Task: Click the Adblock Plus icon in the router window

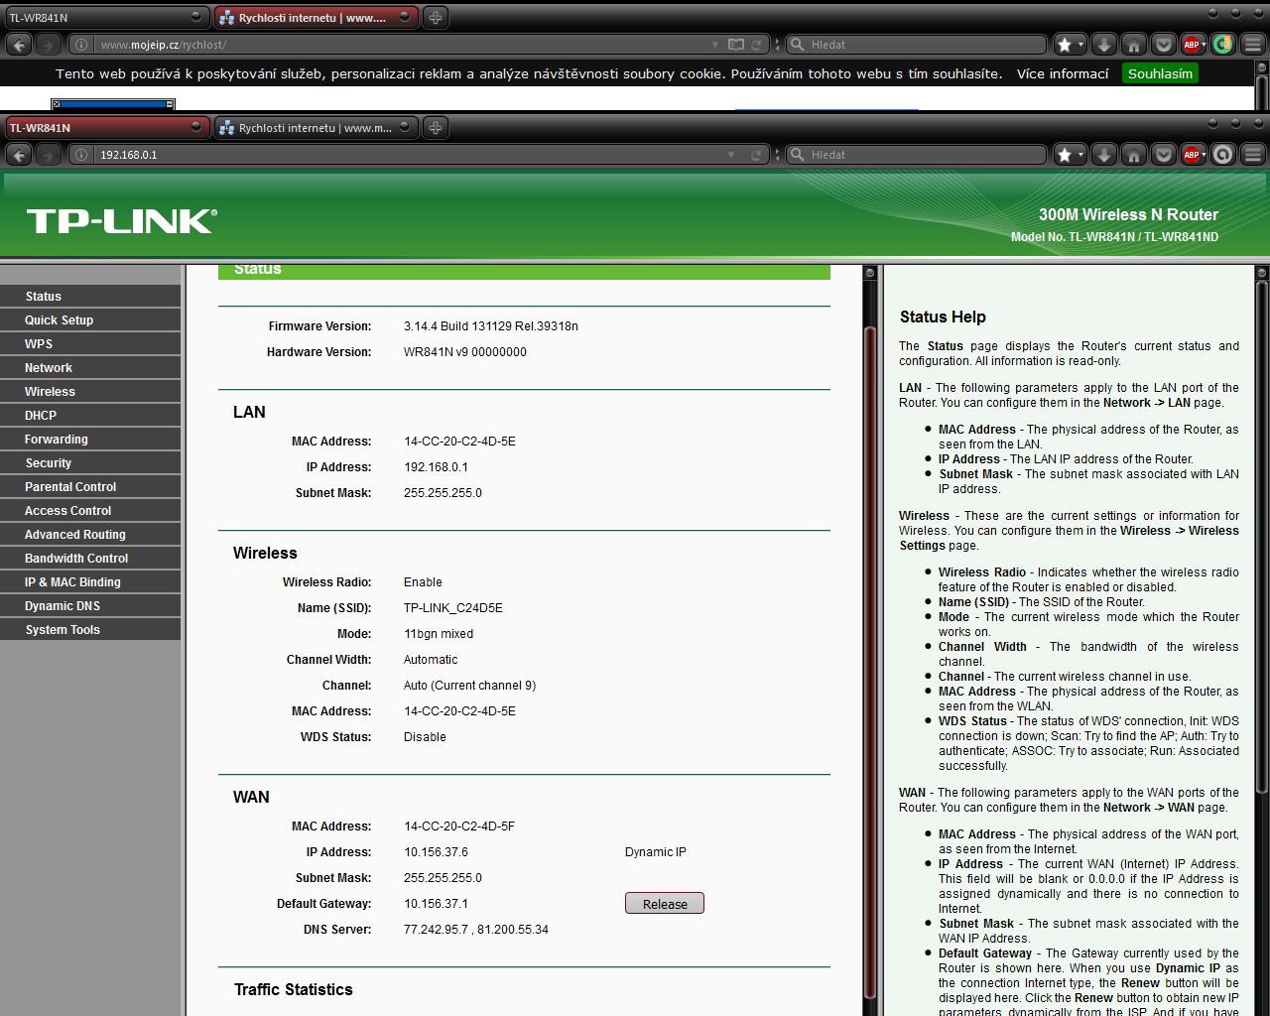Action: [1191, 155]
